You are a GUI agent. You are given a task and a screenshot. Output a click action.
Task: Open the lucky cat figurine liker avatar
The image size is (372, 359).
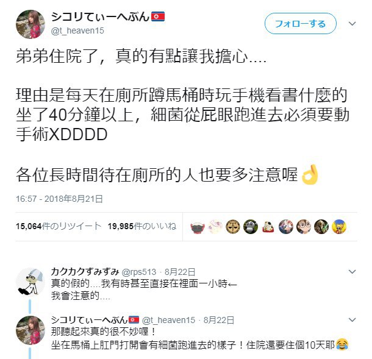[268, 227]
